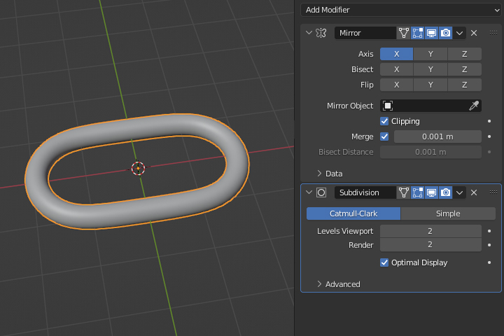The image size is (504, 336).
Task: Toggle Mirror edit mode display icon
Action: pyautogui.click(x=417, y=33)
